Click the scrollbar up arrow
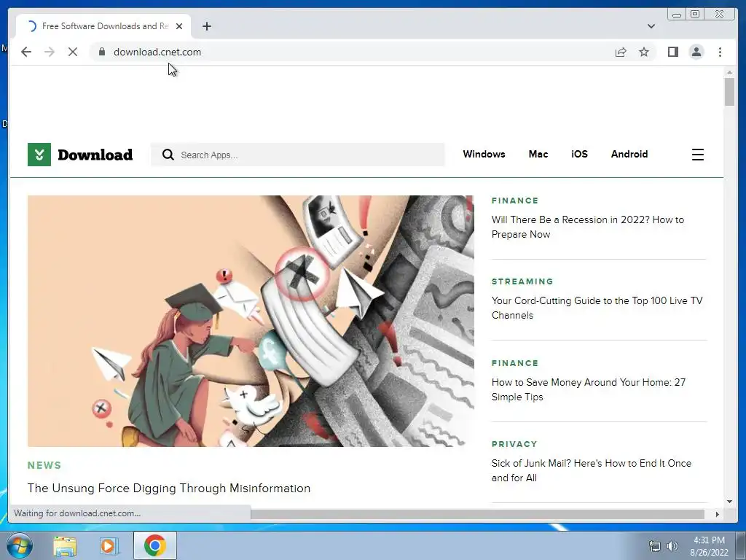 click(x=729, y=72)
